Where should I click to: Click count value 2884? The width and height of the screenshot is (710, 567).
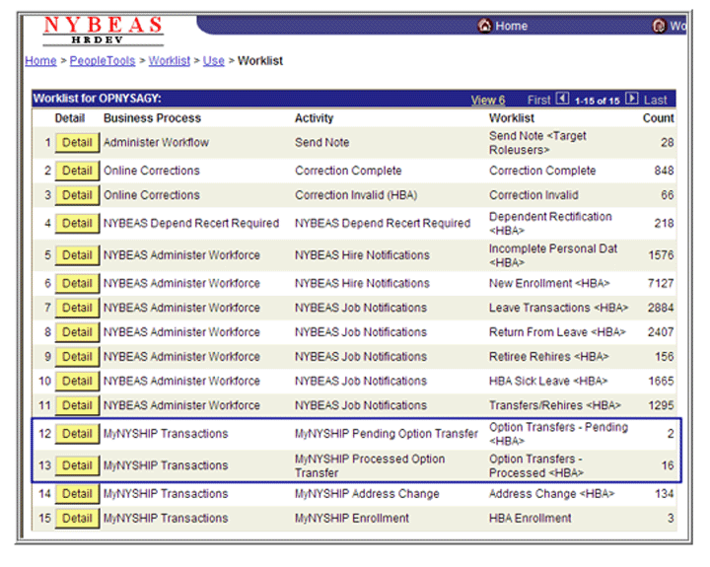[x=661, y=308]
